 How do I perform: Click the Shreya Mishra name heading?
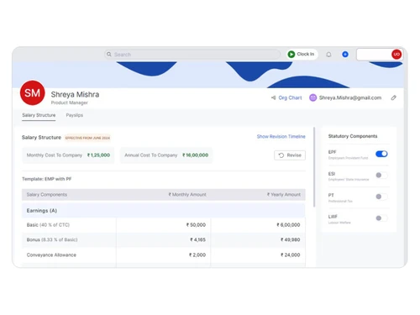tap(75, 95)
